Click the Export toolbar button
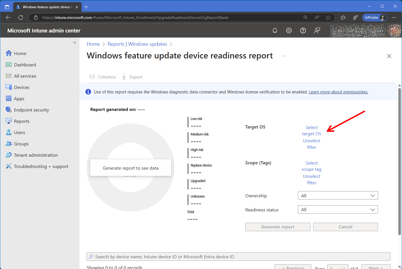 point(132,77)
